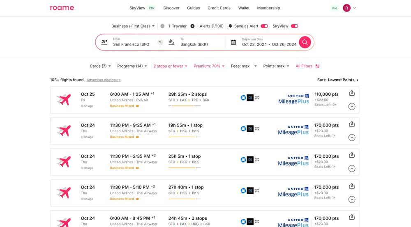Click '103+ flights found.' text
The image size is (411, 227).
67,80
